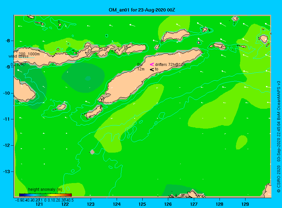This screenshot has height=208, width=282.
Task: Select the title 'OM_an01 for 23-Aug-2020 00Z'
Action: click(142, 10)
